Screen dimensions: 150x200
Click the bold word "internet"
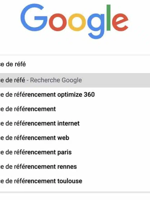[68, 123]
